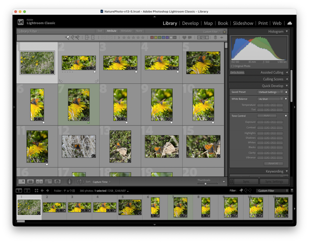The width and height of the screenshot is (309, 243).
Task: Click the flagged filter icon in Library Filter
Action: [68, 37]
